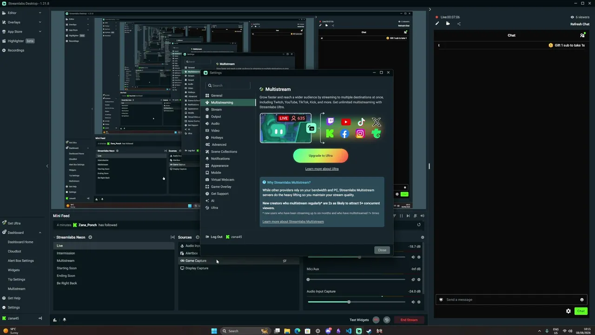
Task: Open settings gear for Audio Input Capture
Action: (x=419, y=302)
